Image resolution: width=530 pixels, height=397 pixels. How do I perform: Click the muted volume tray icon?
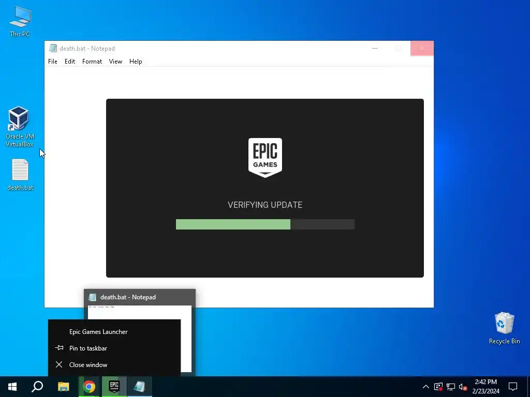463,387
